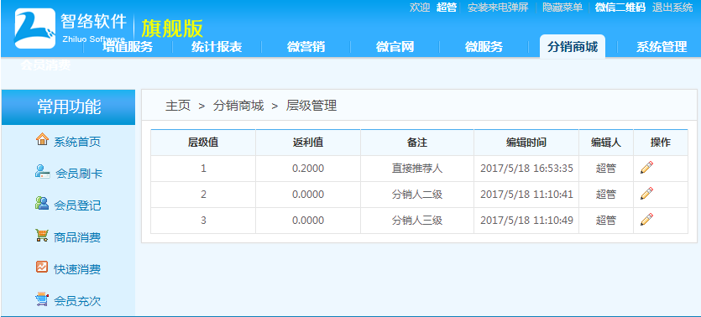Click the 2017/5/18 11:10:49 time cell
701x317 pixels.
click(526, 221)
